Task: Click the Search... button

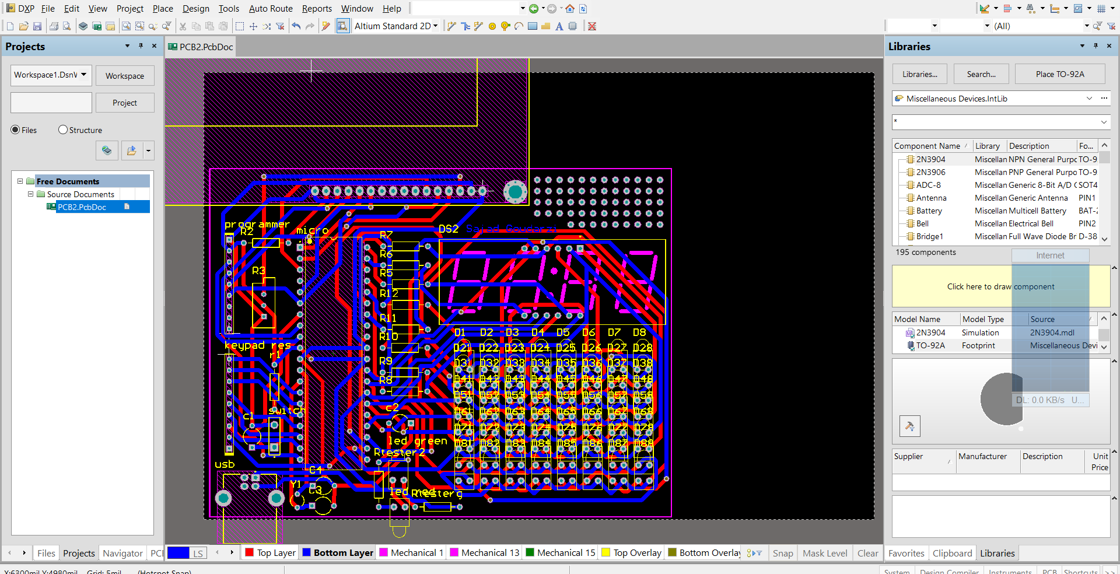Action: (981, 74)
